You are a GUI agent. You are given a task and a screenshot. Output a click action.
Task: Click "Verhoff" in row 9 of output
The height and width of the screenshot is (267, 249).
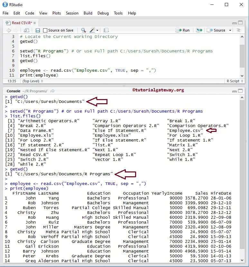point(50,237)
